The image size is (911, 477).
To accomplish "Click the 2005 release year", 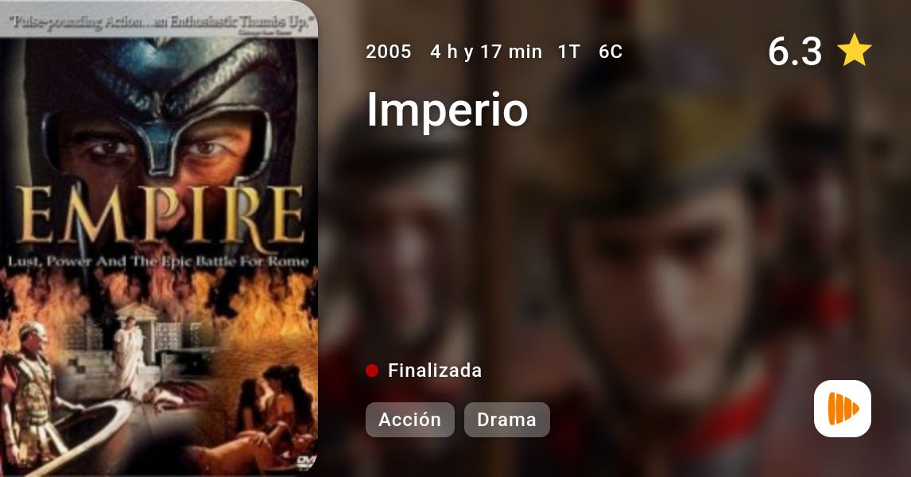I will click(x=388, y=52).
